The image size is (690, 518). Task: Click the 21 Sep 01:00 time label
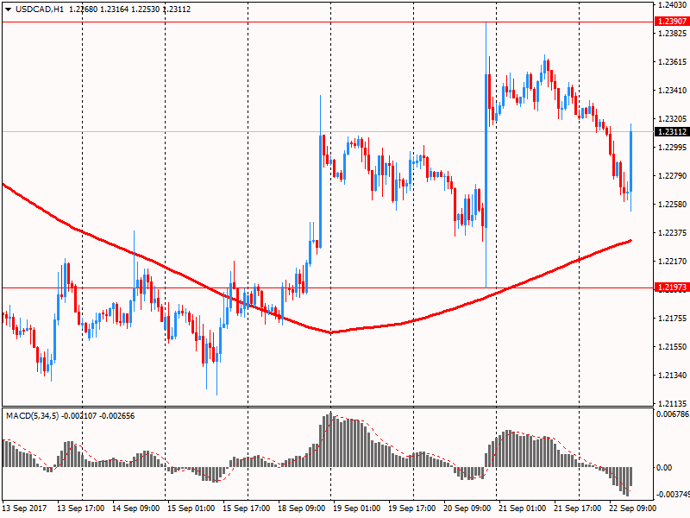coord(523,509)
